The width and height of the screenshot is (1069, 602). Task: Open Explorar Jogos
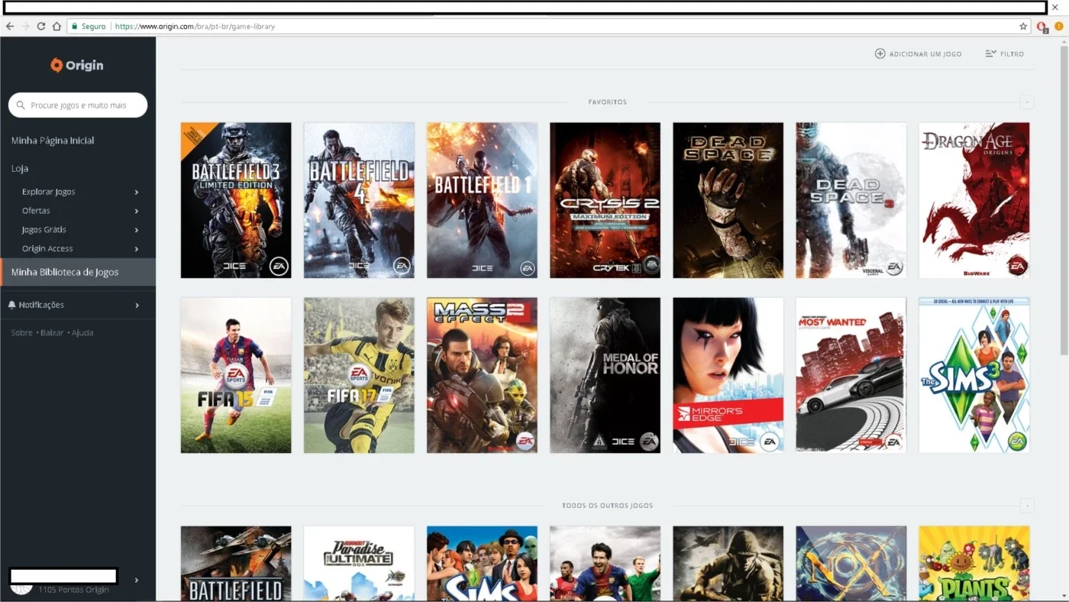coord(49,192)
